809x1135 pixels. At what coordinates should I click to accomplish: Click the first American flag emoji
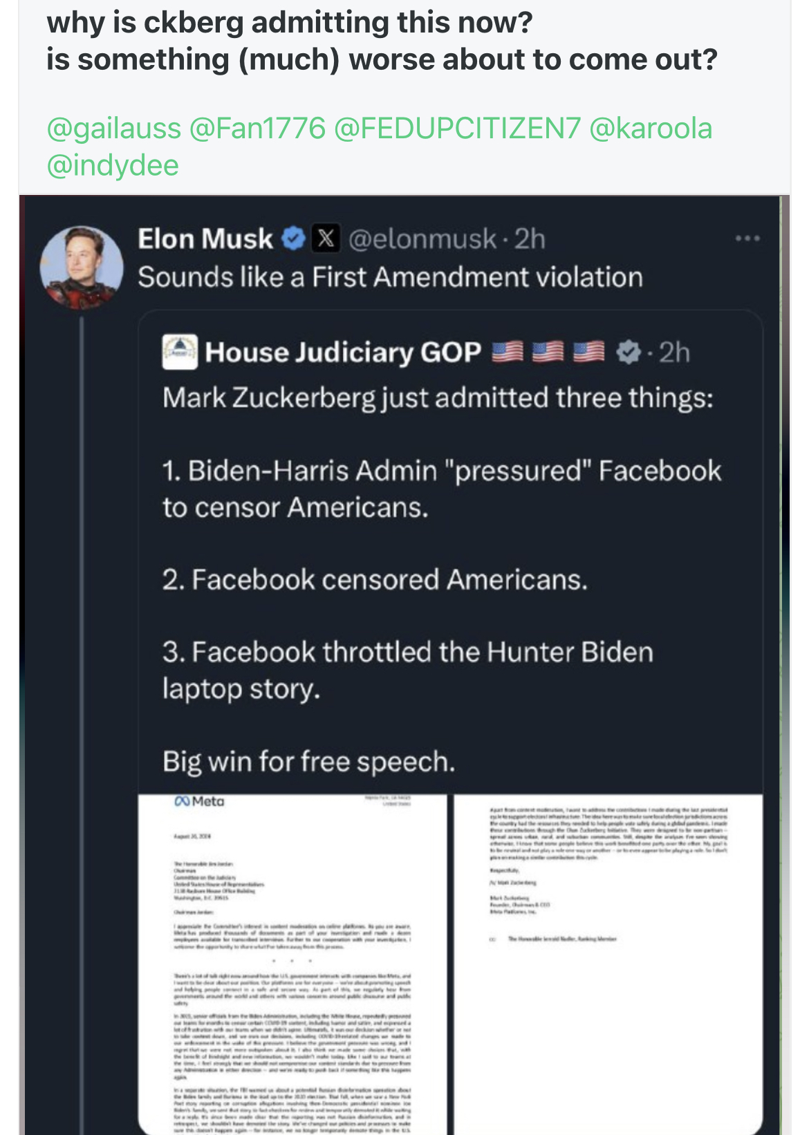click(508, 353)
